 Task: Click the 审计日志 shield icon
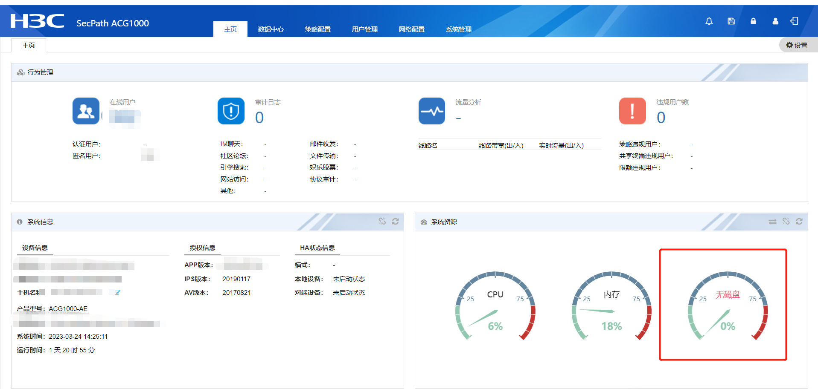point(231,111)
